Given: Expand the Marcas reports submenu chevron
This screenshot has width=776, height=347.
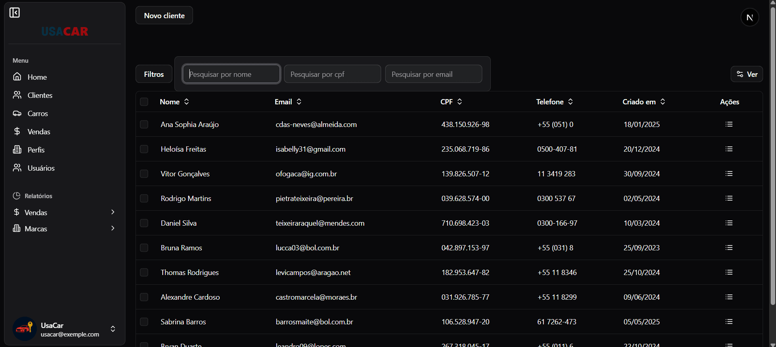Looking at the screenshot, I should 112,229.
